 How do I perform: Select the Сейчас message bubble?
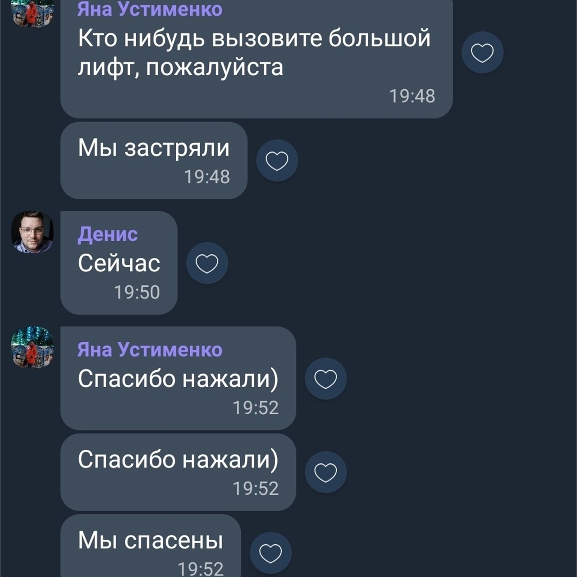tap(119, 263)
